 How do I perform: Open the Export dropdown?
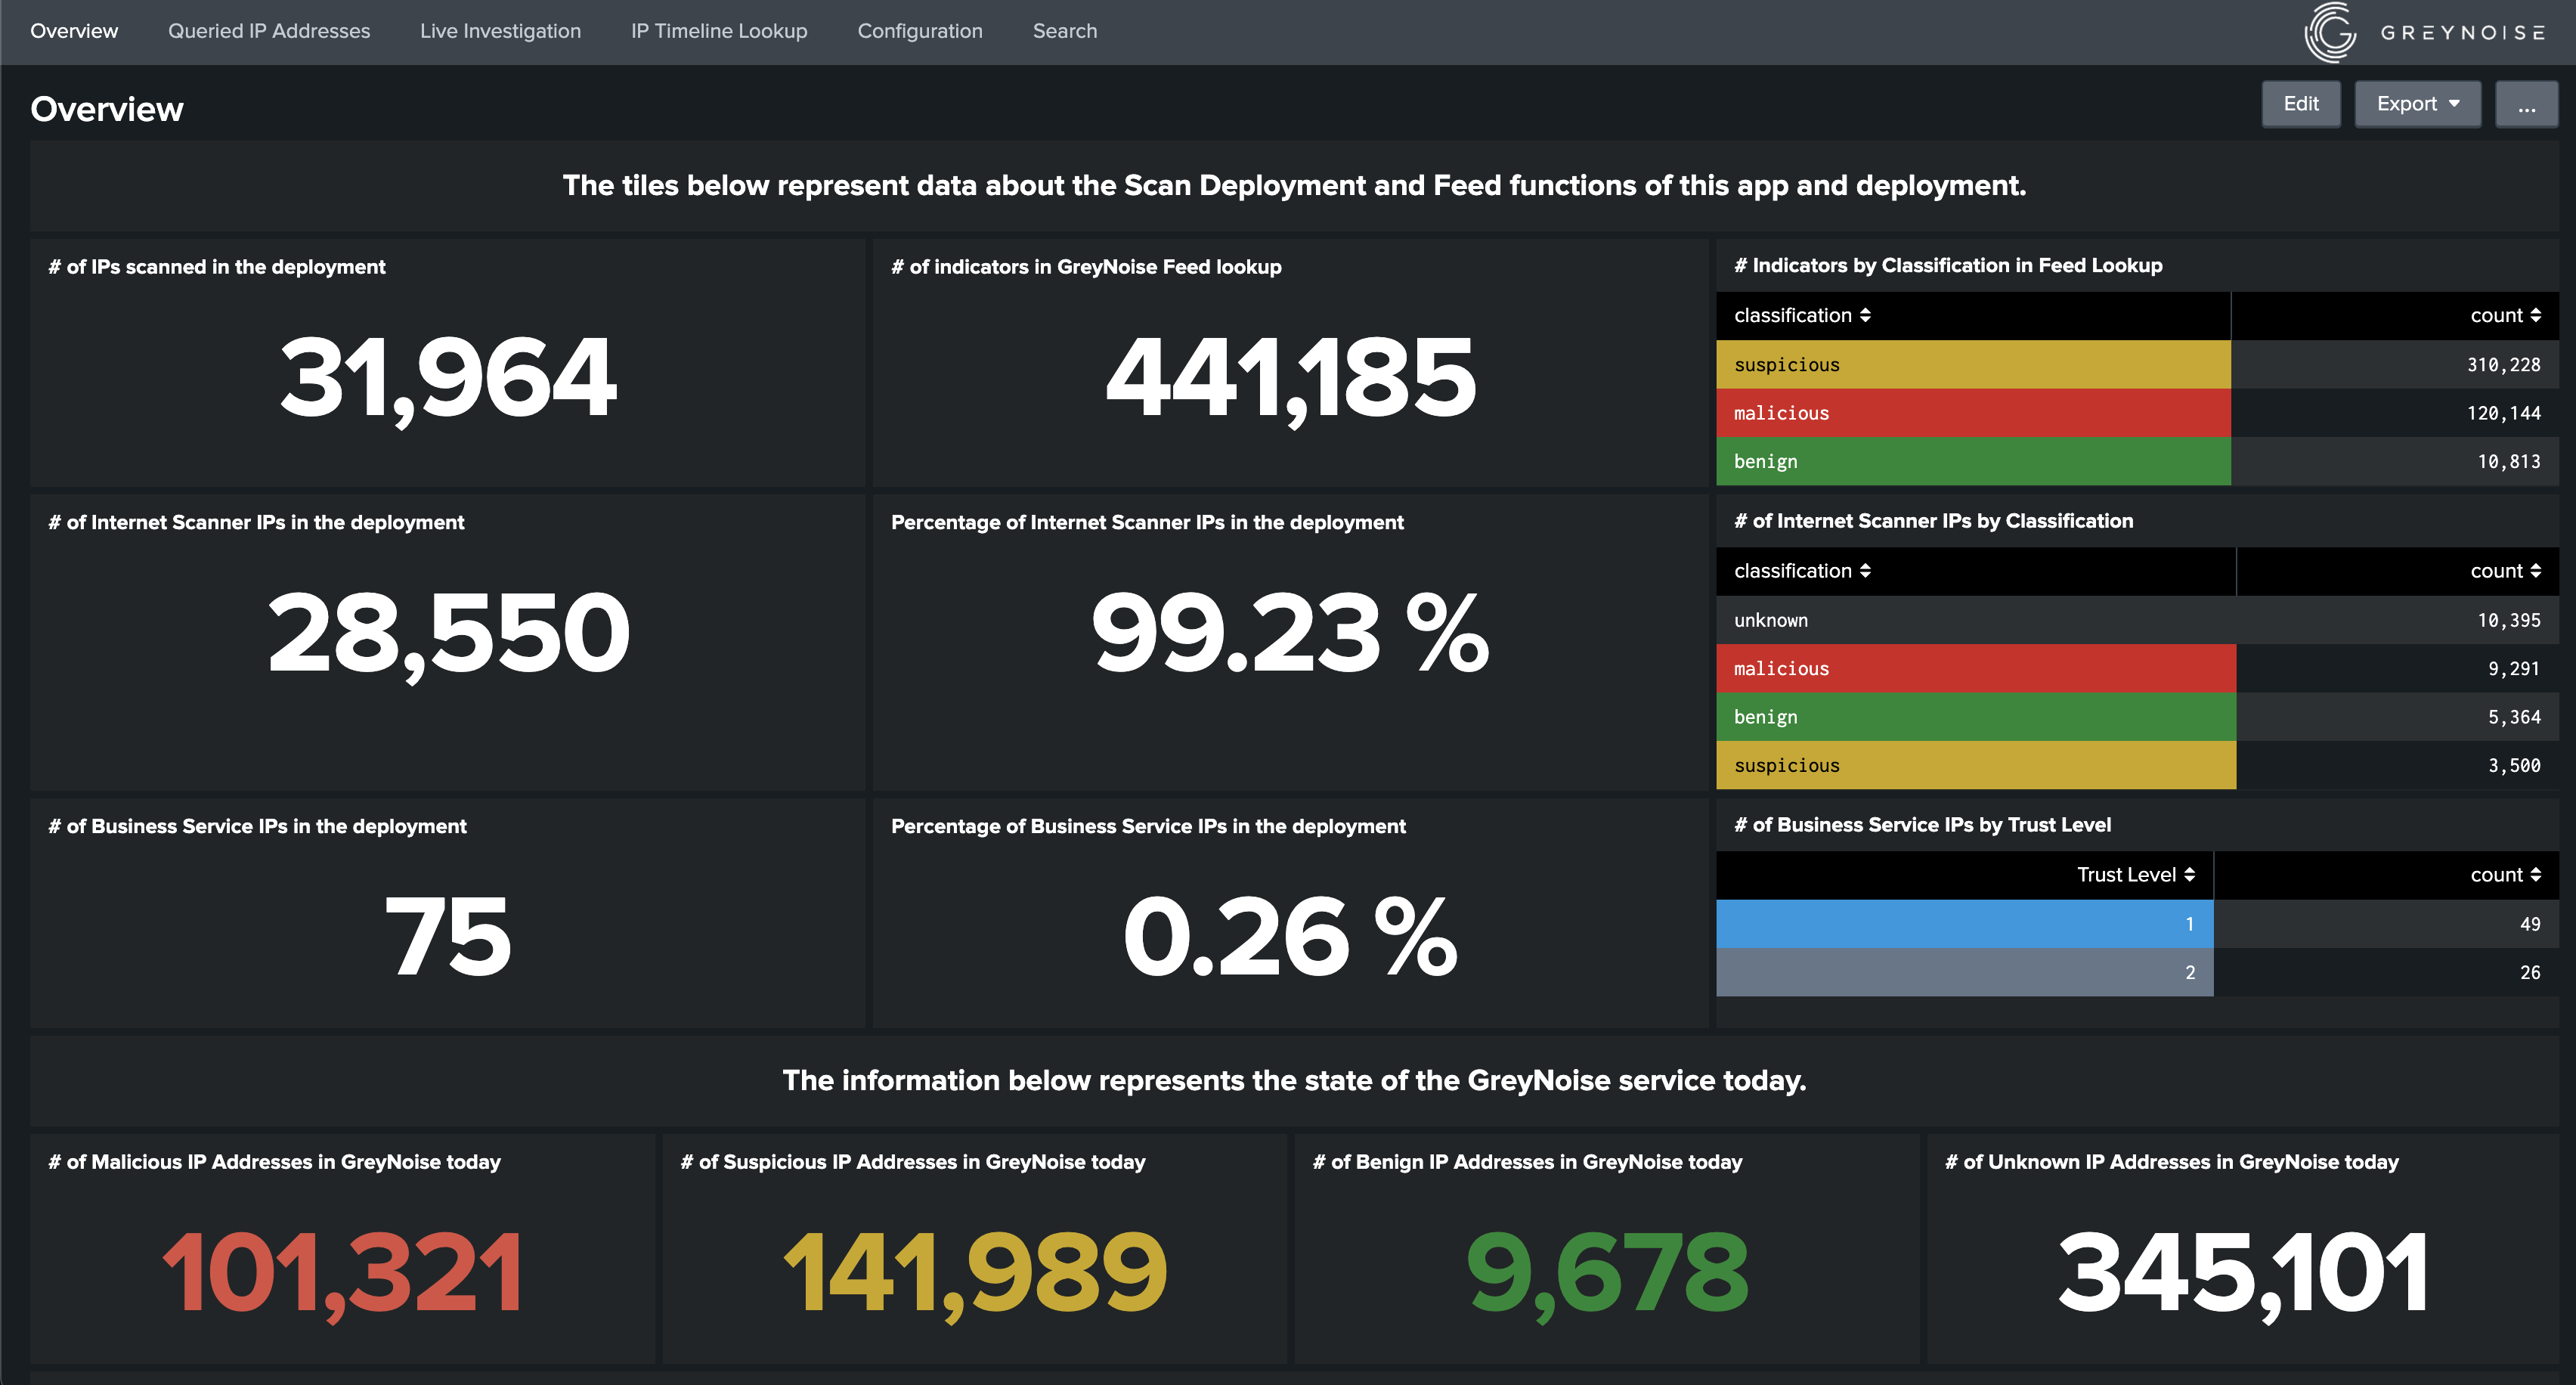2417,104
